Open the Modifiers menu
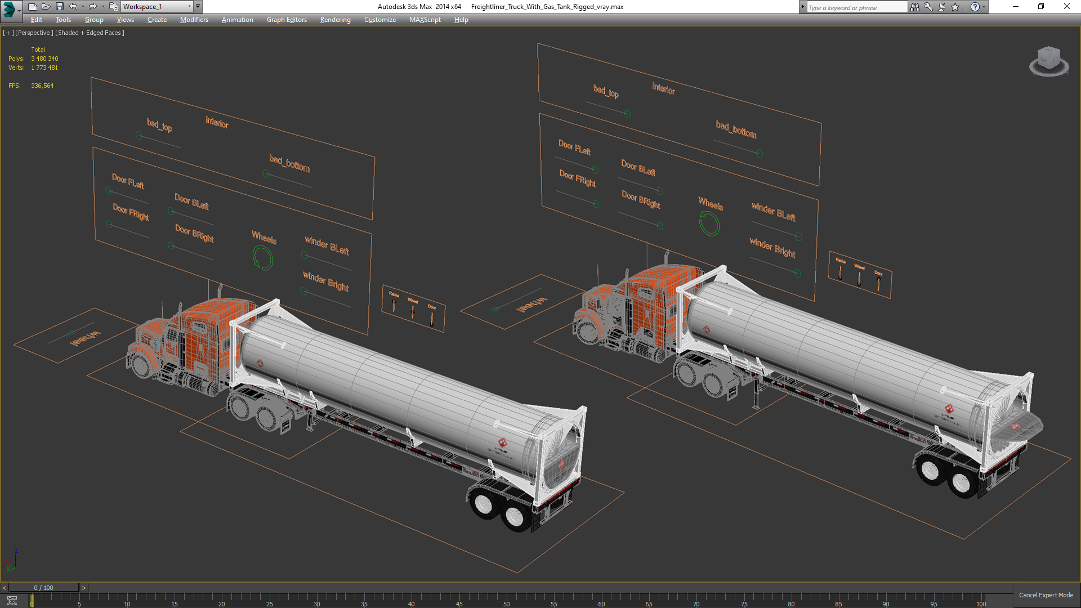This screenshot has height=608, width=1081. coord(194,20)
